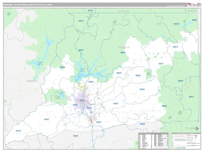Click the SHASTA county label

click(124, 47)
